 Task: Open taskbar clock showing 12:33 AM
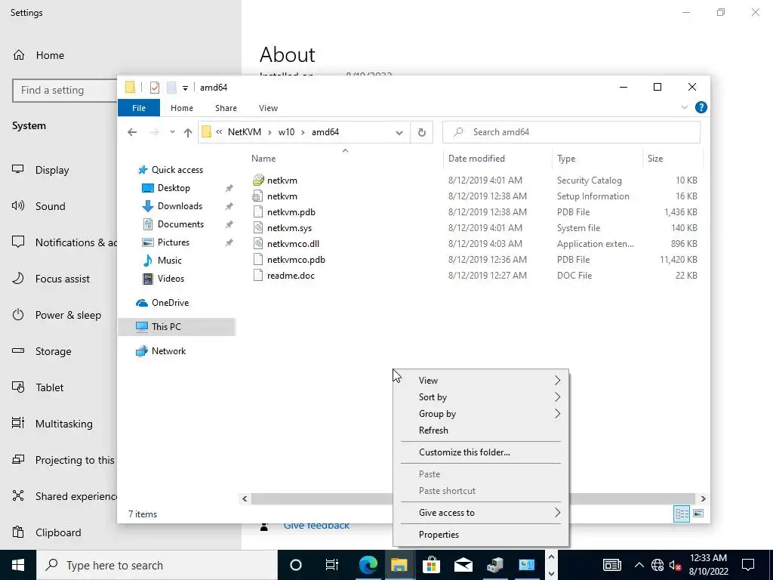(708, 565)
